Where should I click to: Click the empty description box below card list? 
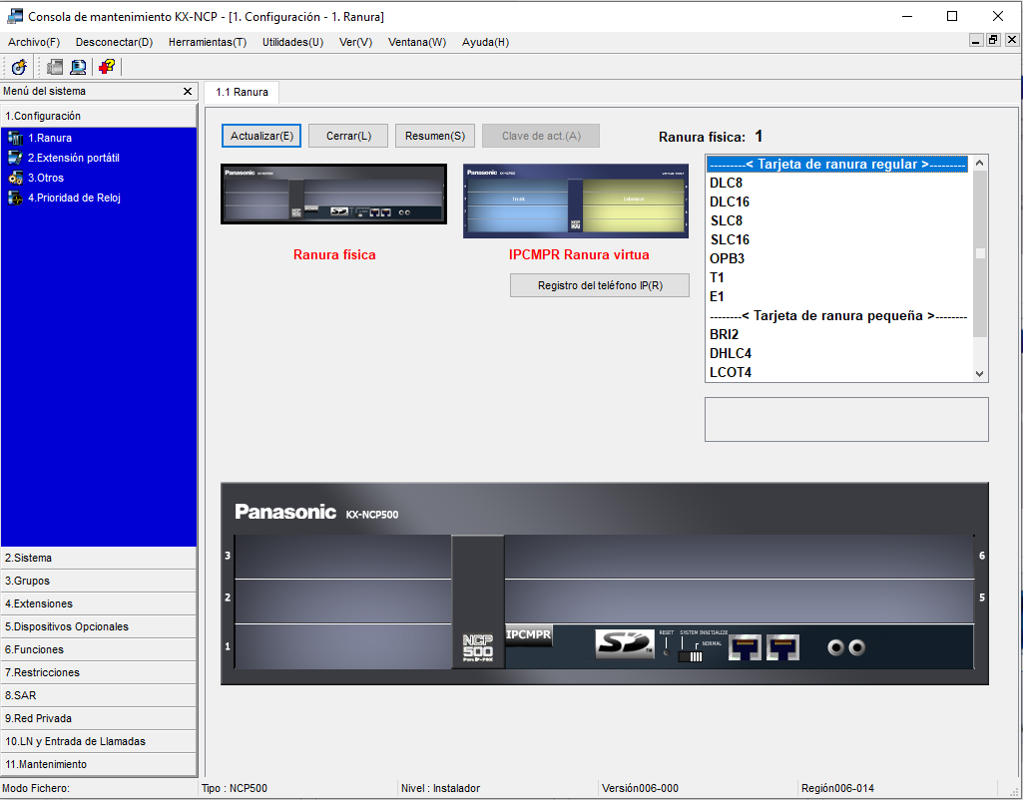pyautogui.click(x=846, y=419)
